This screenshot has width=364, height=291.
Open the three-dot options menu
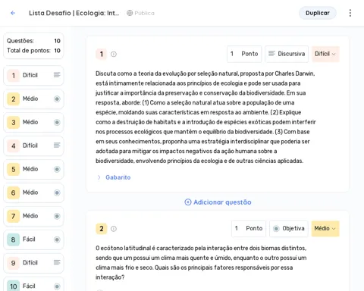(350, 13)
